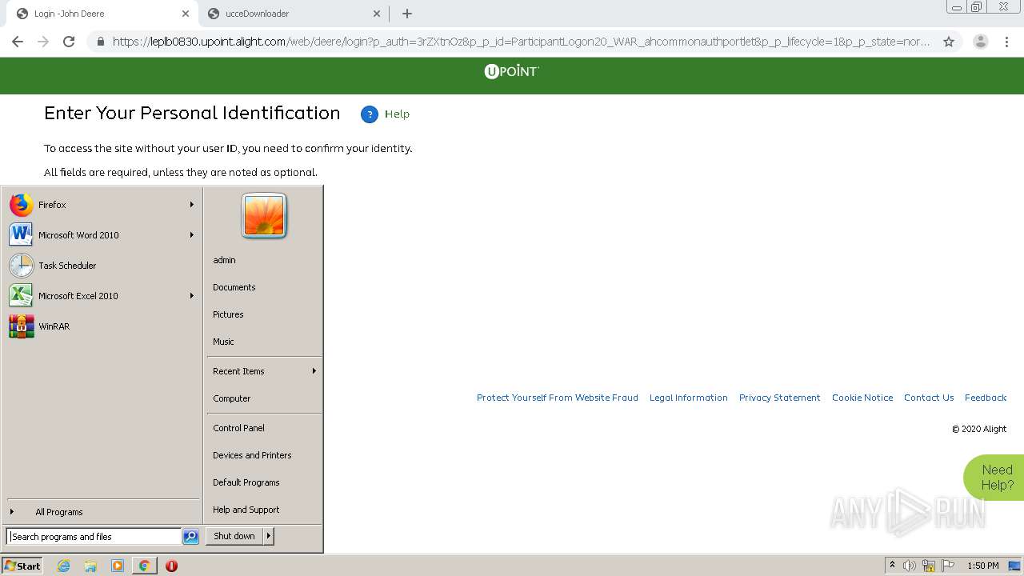Viewport: 1024px width, 576px height.
Task: Open Computer from Start menu
Action: pyautogui.click(x=232, y=398)
